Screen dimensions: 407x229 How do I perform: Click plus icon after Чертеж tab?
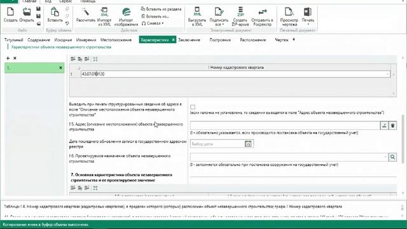[x=294, y=39]
